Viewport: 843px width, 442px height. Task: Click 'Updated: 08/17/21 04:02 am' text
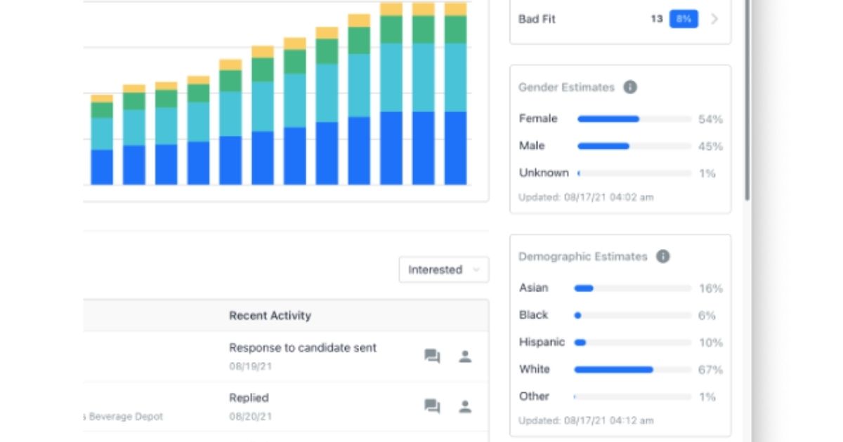pyautogui.click(x=586, y=198)
